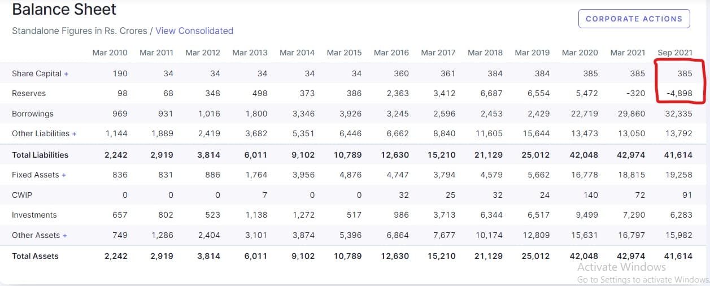Click Sep 2021 Reserves value -4,898
The width and height of the screenshot is (710, 286).
point(679,93)
